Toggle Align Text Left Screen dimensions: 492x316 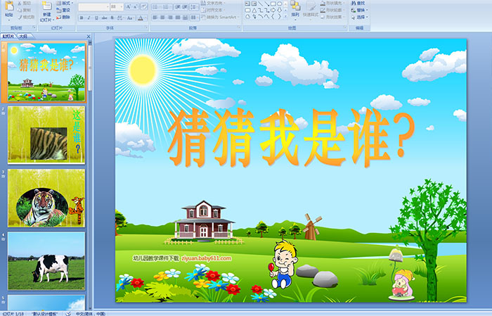point(155,18)
